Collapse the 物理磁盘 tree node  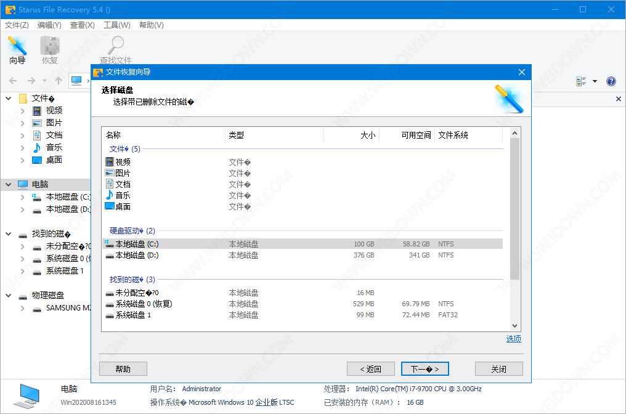pos(9,296)
